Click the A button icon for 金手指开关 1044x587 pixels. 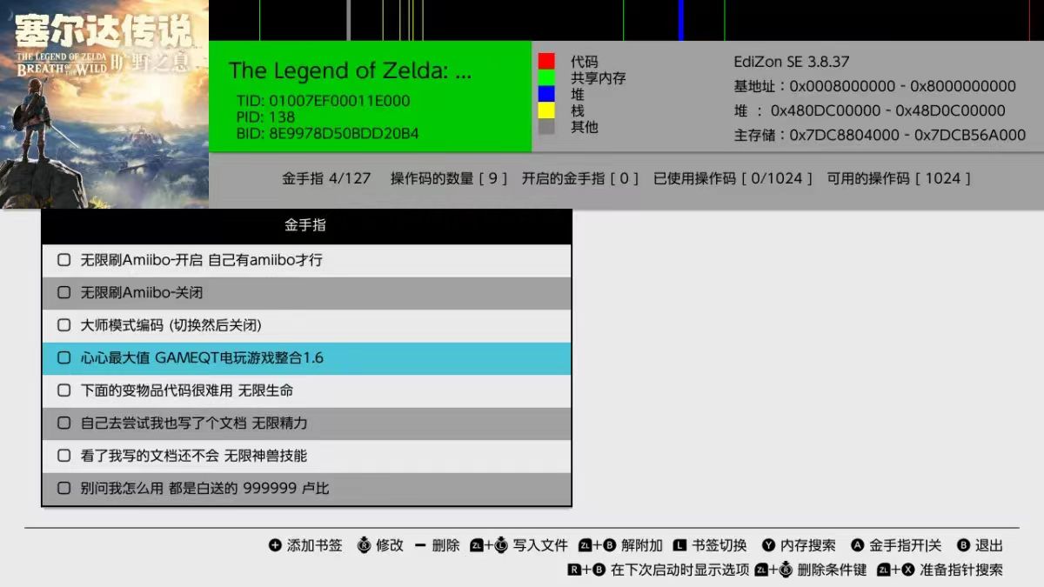pyautogui.click(x=858, y=545)
